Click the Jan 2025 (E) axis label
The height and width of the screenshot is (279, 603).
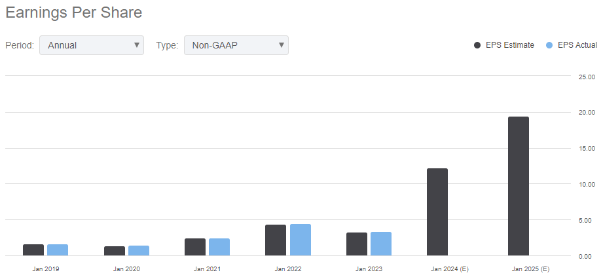[530, 269]
